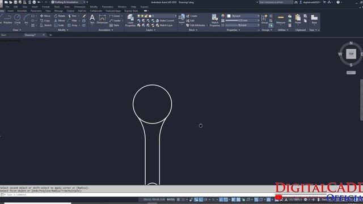Click the Measure tool

pos(281,19)
